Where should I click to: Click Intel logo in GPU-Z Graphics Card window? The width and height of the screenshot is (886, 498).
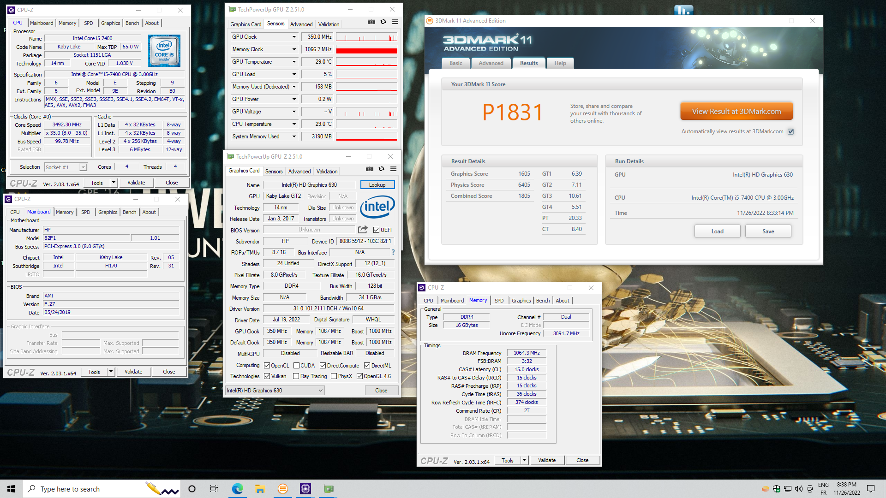pyautogui.click(x=377, y=207)
